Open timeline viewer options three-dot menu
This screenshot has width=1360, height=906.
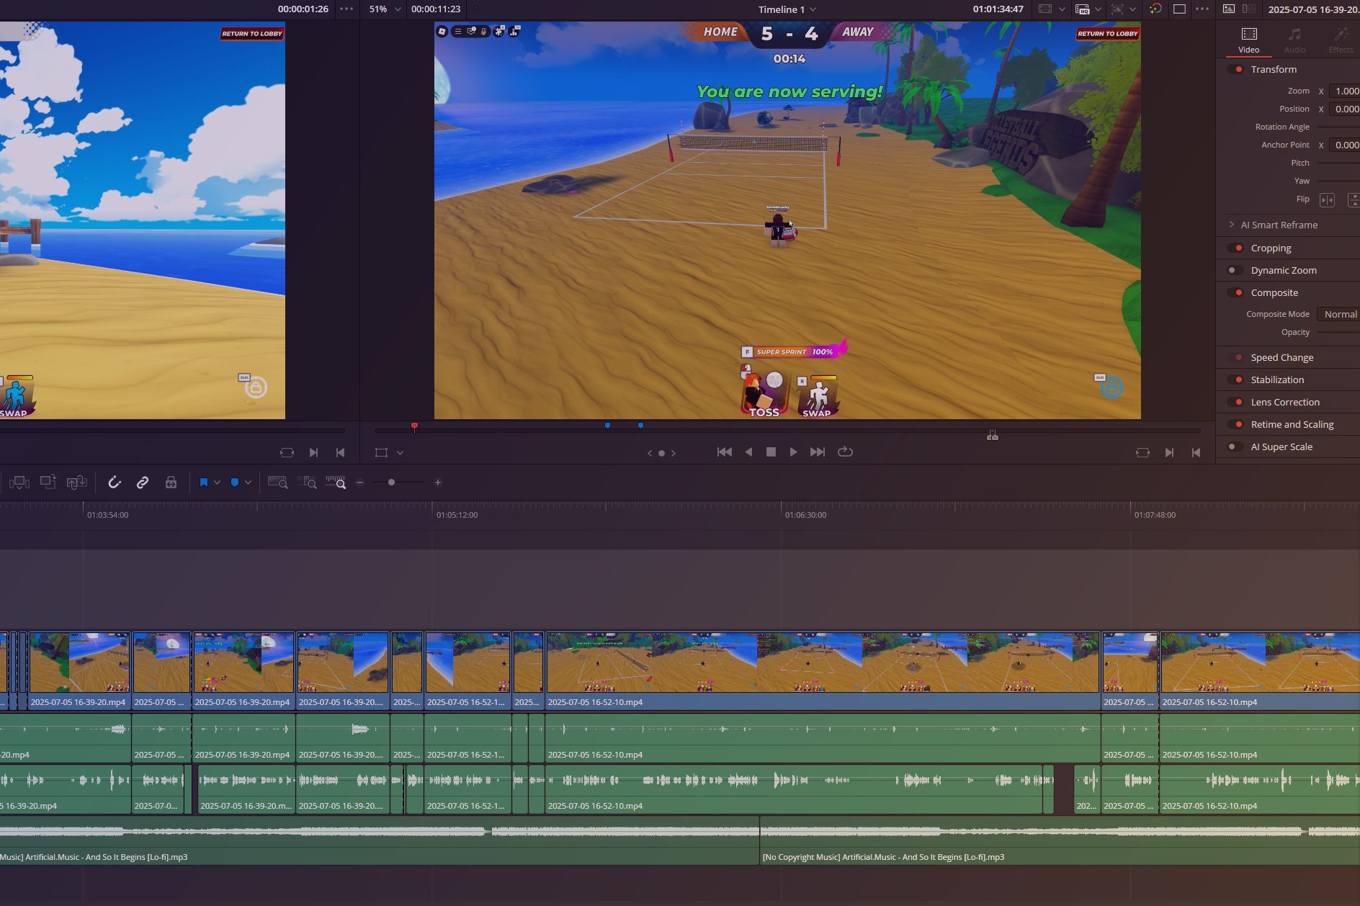click(1202, 9)
